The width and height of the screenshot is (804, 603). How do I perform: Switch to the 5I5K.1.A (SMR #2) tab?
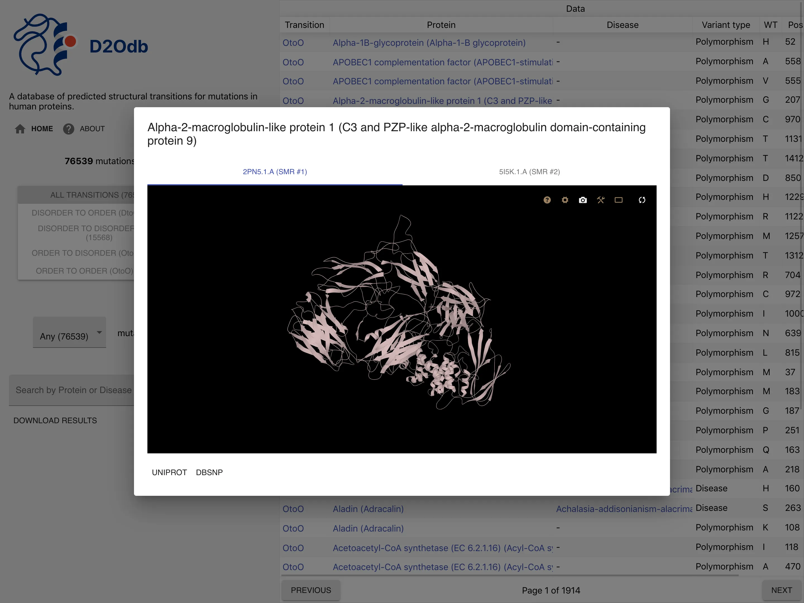click(x=529, y=172)
